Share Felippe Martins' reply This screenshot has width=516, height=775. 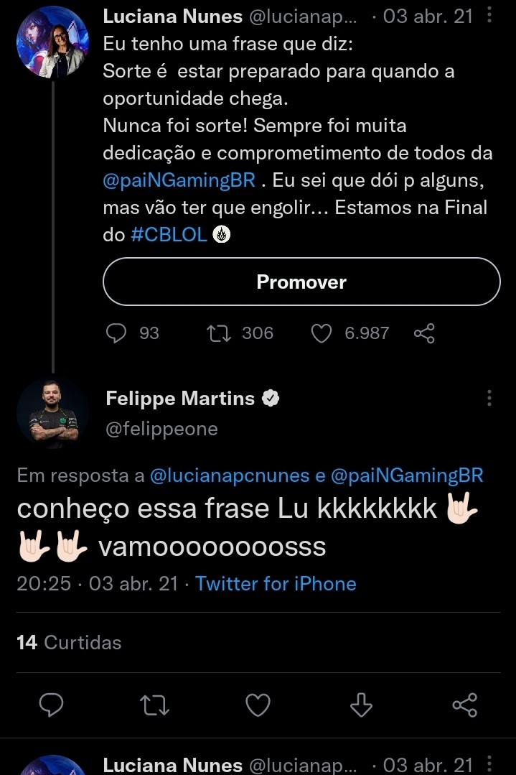(464, 705)
